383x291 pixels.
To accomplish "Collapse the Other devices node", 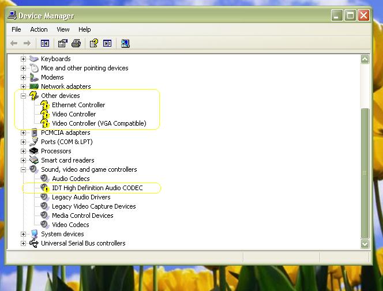I will [x=23, y=96].
